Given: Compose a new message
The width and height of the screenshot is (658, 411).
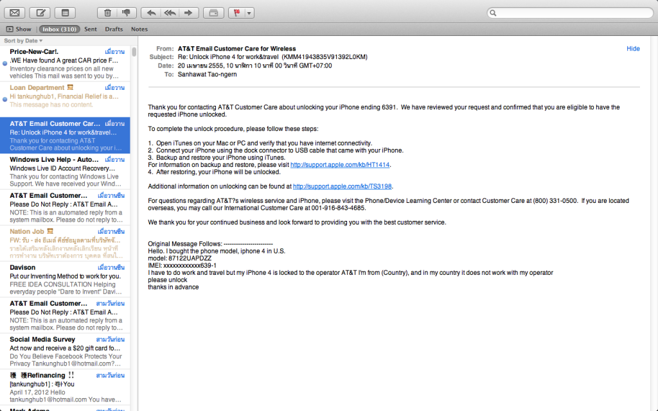Looking at the screenshot, I should (40, 12).
